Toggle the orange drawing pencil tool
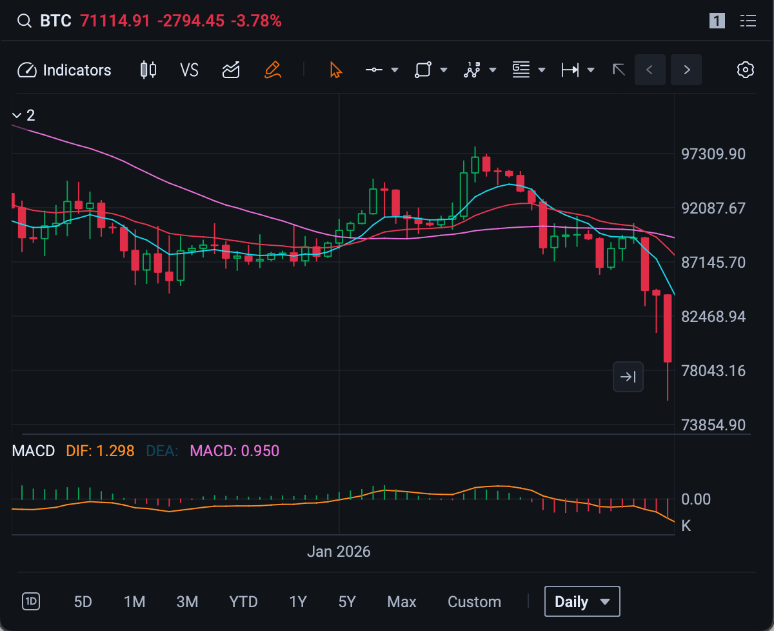The image size is (774, 631). pos(273,70)
